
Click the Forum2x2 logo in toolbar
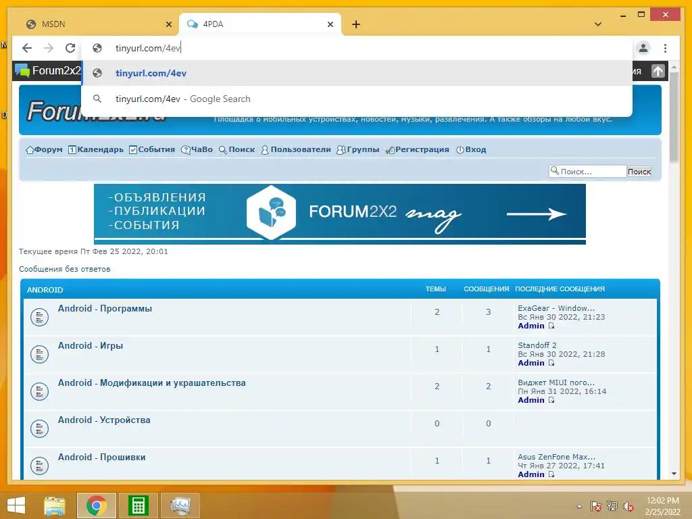click(48, 70)
